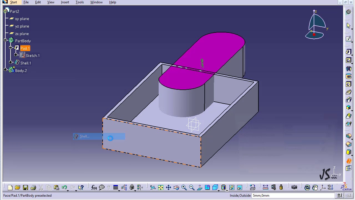Select the Pan arrows tool
This screenshot has width=355, height=200.
point(168,188)
